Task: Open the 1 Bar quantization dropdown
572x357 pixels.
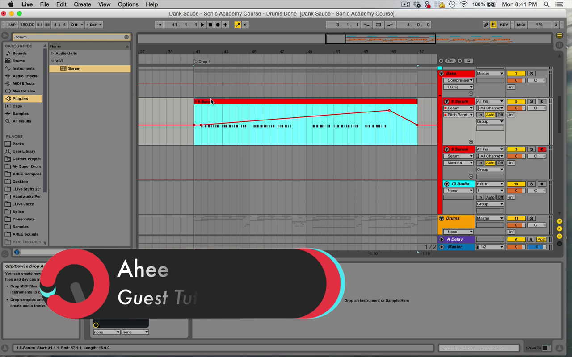Action: click(94, 25)
